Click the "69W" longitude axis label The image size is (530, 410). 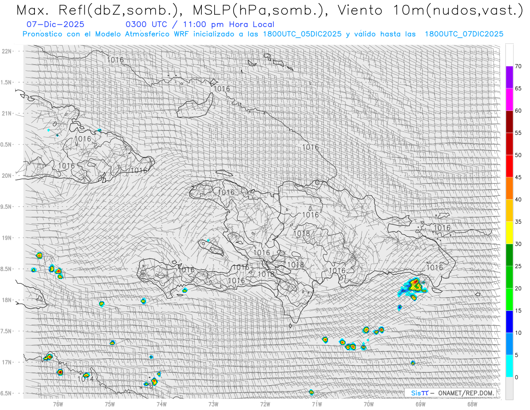(420, 404)
